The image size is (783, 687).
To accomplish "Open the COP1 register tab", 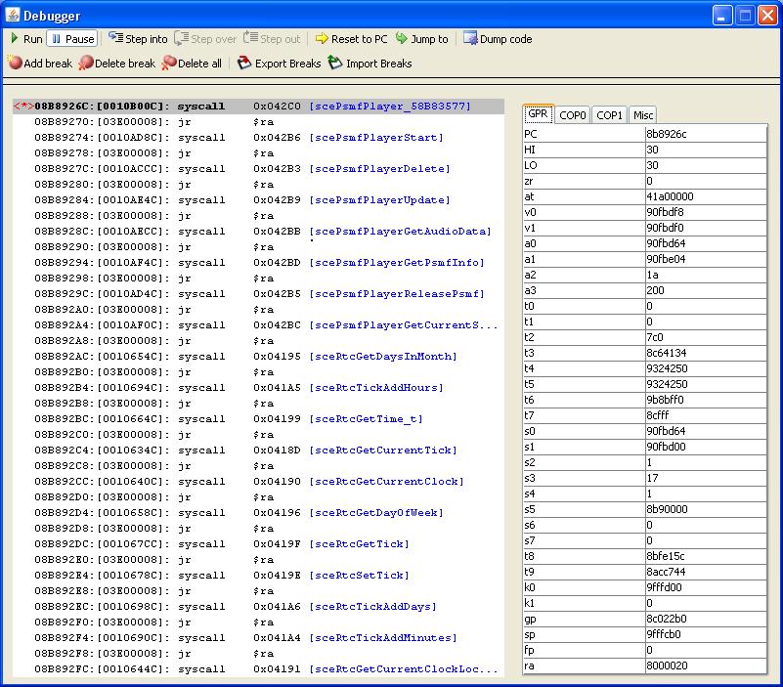I will (609, 115).
